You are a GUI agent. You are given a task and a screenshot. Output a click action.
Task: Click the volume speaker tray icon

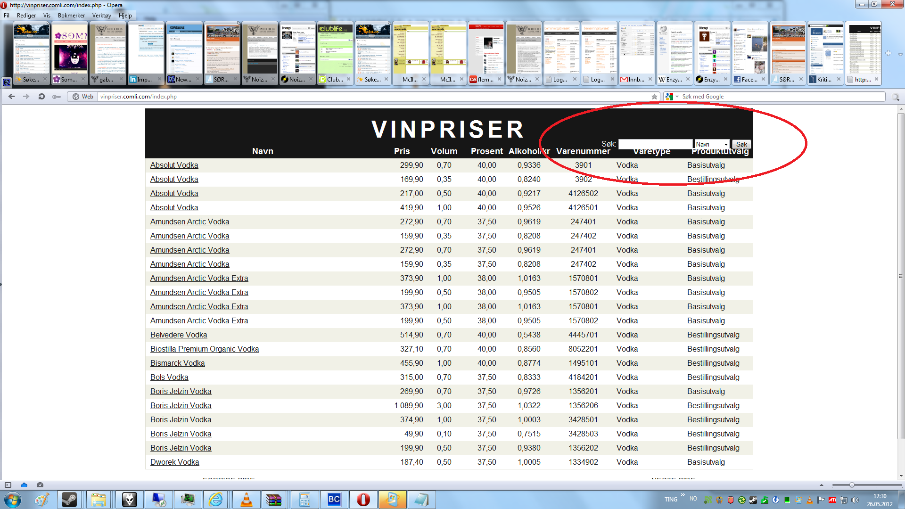855,500
